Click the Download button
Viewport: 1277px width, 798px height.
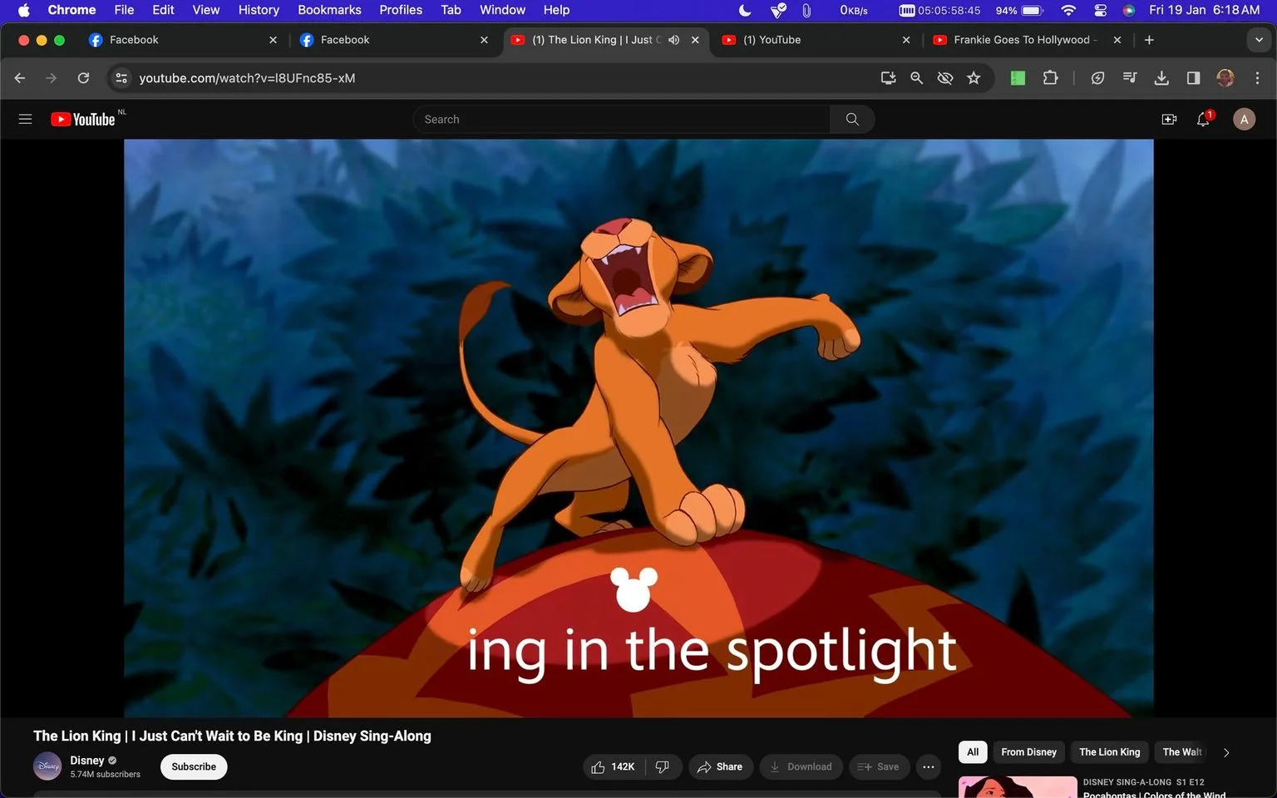(x=801, y=766)
